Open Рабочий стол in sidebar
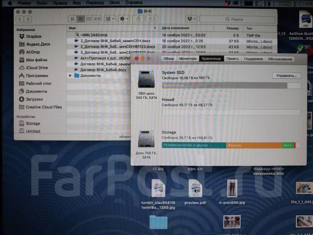This screenshot has width=313, height=235. coord(35,84)
